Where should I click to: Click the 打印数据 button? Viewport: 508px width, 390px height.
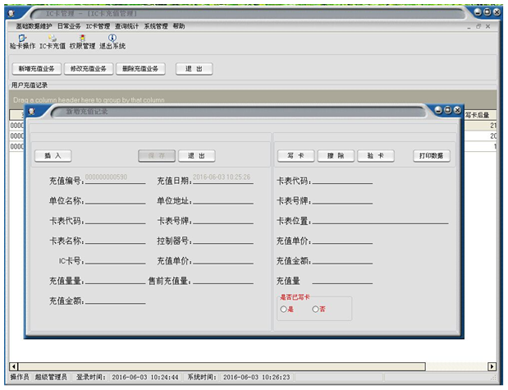(431, 156)
